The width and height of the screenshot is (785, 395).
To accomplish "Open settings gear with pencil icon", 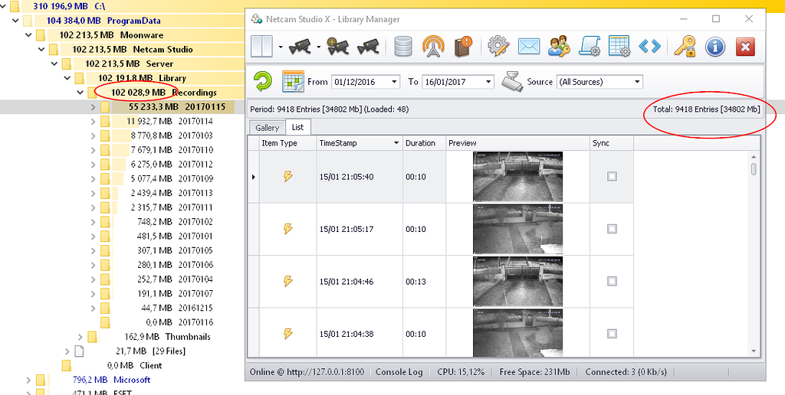I will 498,47.
